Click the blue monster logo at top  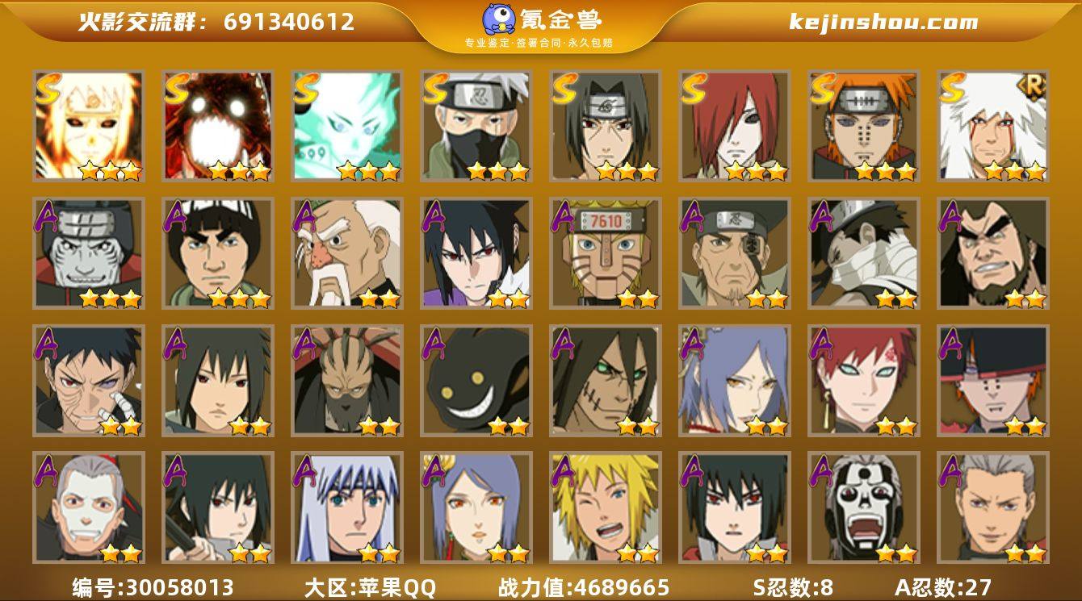(x=499, y=19)
